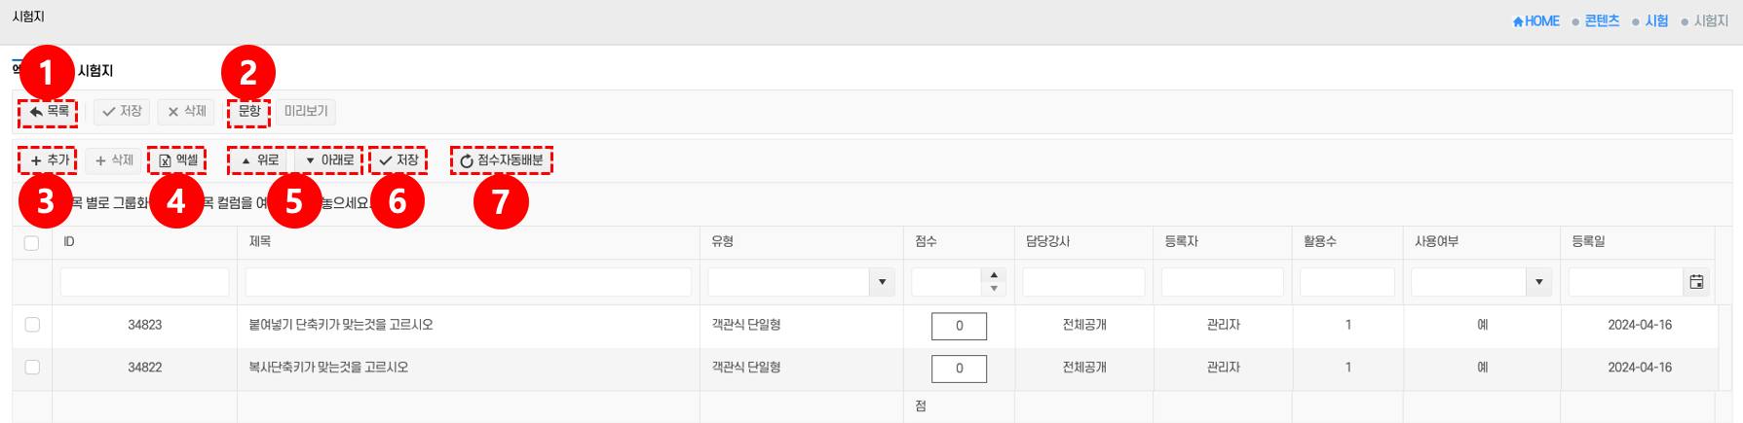Click the 시험 breadcrumb link
The image size is (1743, 423).
pyautogui.click(x=1656, y=21)
